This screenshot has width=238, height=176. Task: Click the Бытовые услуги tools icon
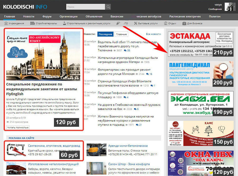click(x=136, y=23)
